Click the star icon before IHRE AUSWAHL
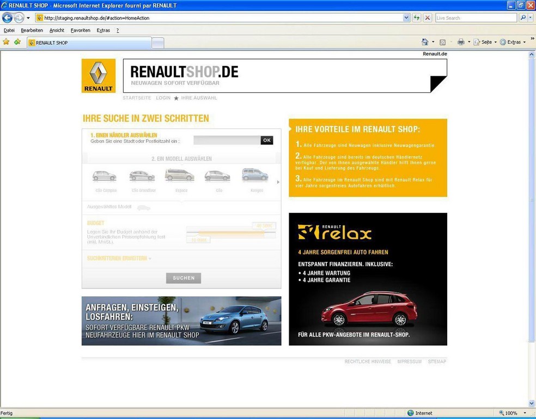536x419 pixels. click(176, 98)
